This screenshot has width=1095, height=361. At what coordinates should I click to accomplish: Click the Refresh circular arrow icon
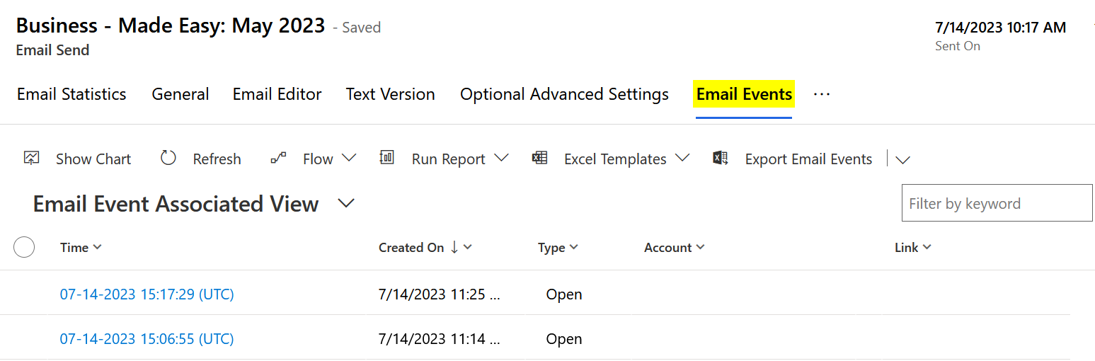click(x=168, y=158)
